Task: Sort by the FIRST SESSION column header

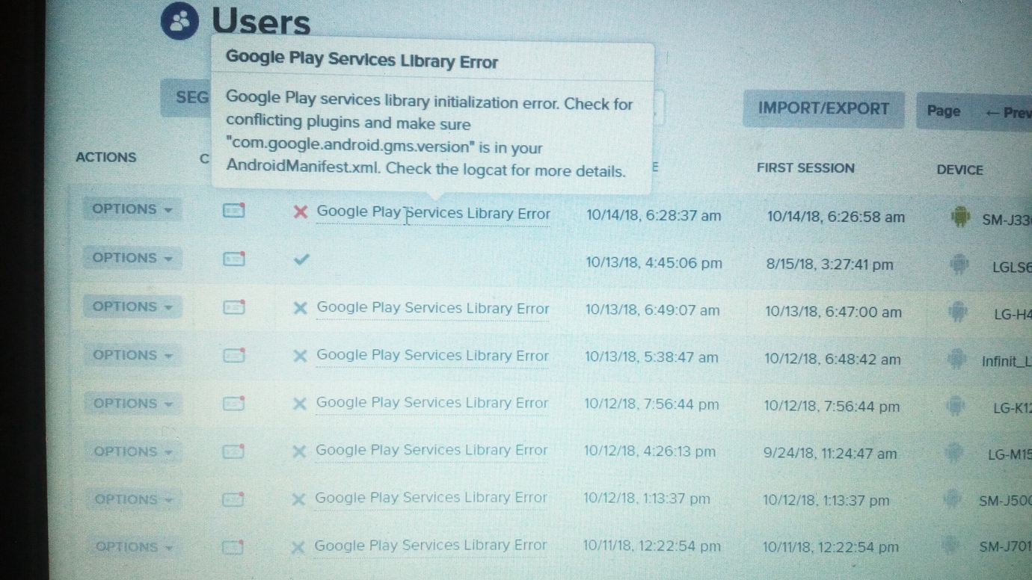Action: coord(805,168)
